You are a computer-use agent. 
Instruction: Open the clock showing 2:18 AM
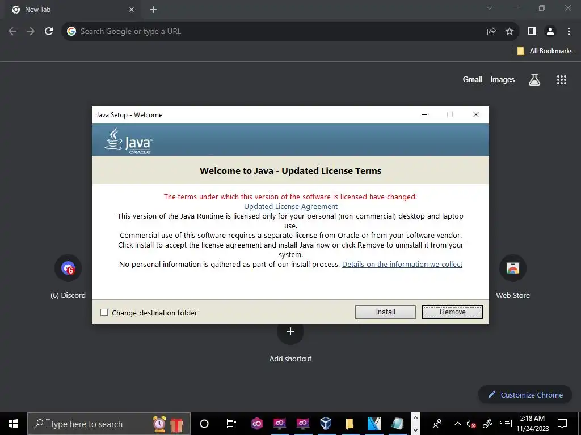[532, 424]
